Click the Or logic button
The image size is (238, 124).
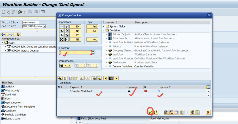92,31
